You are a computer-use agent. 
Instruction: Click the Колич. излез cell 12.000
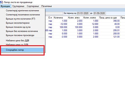click(x=91, y=24)
